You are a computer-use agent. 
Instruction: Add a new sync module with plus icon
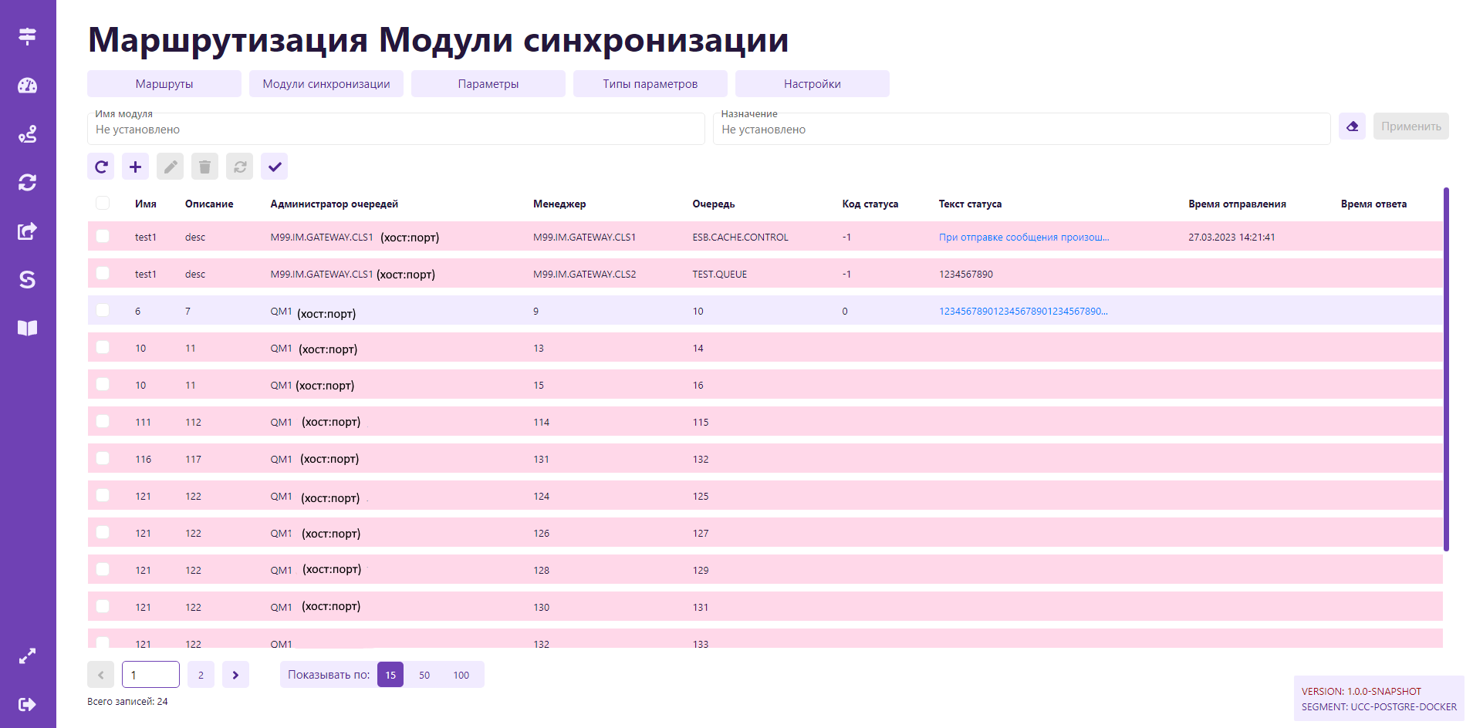pyautogui.click(x=135, y=167)
